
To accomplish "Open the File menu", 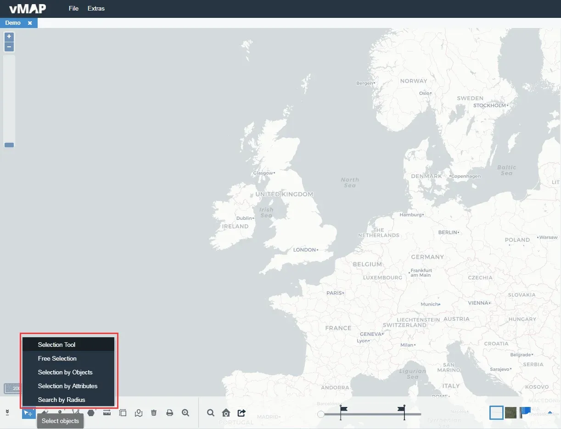I will (73, 8).
